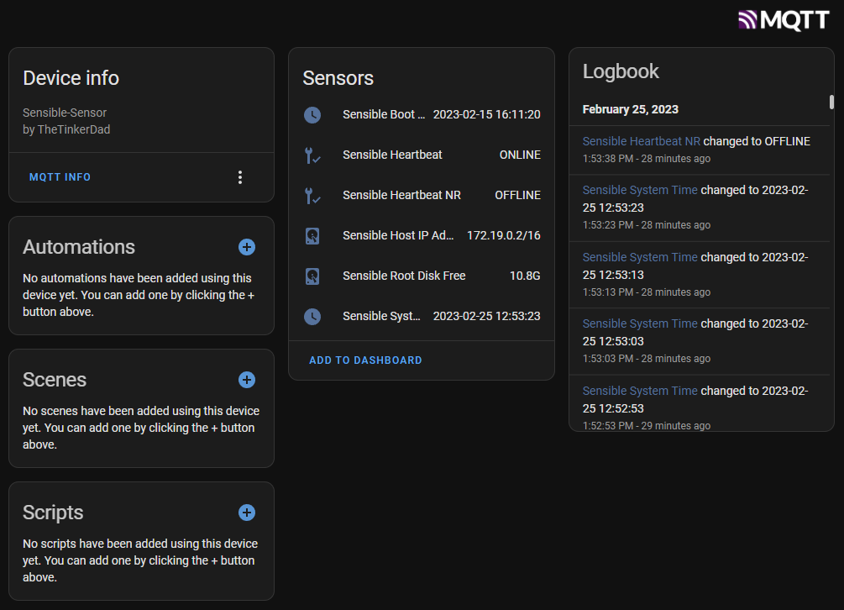The image size is (844, 610).
Task: Open the Sensible Root Disk Free sensor name
Action: point(404,276)
